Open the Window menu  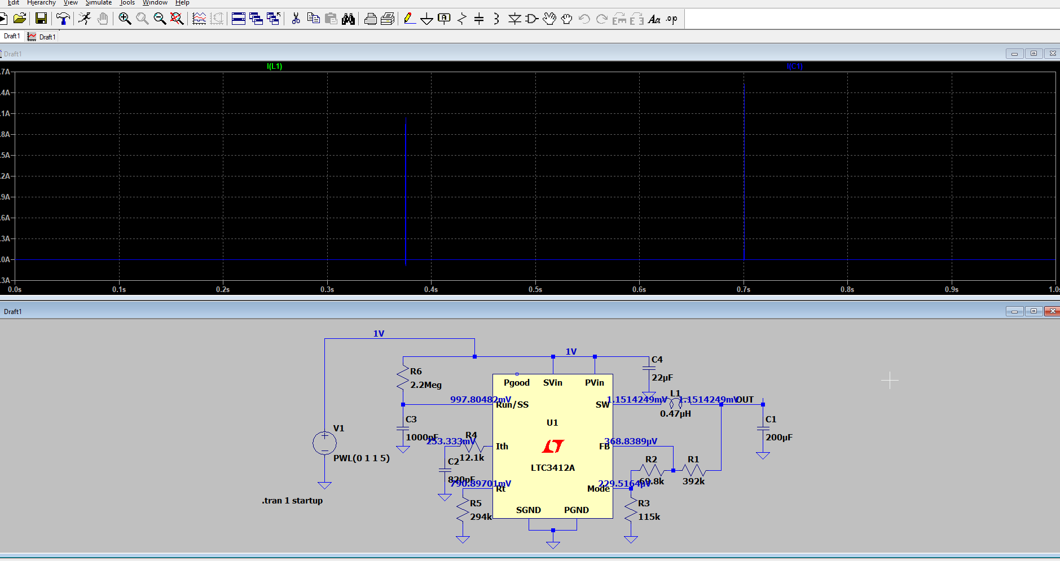155,3
